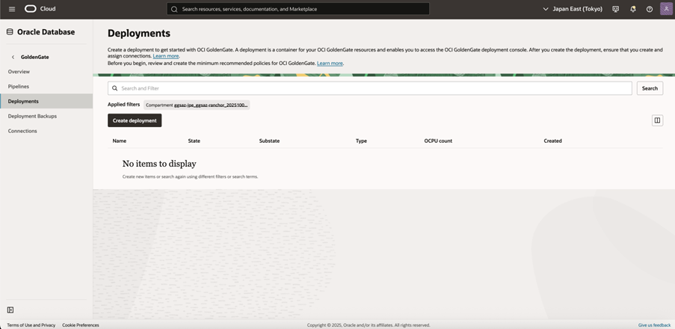
Task: Click the magnifier icon in Search and Filter
Action: (114, 88)
